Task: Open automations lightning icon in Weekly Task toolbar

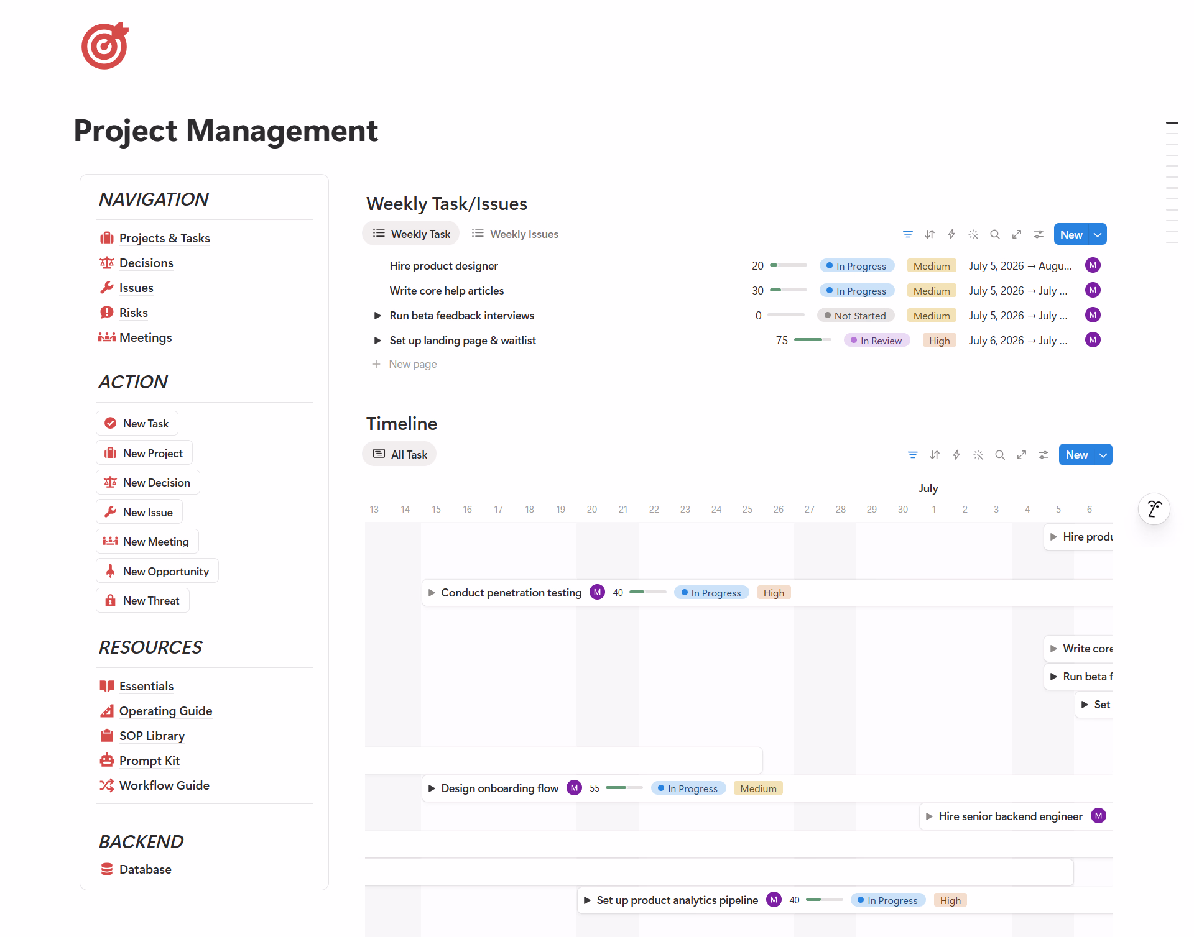Action: 951,234
